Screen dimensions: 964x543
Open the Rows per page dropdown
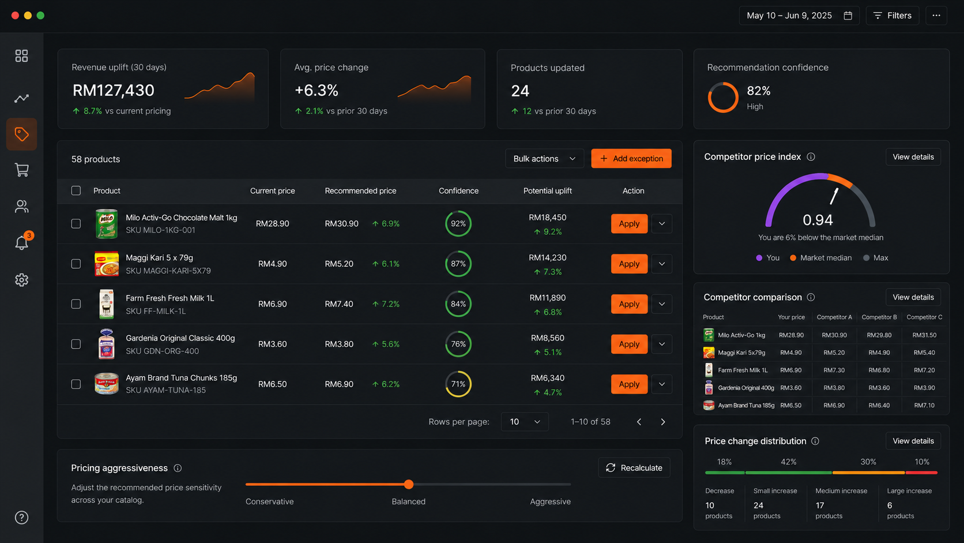[x=525, y=422]
